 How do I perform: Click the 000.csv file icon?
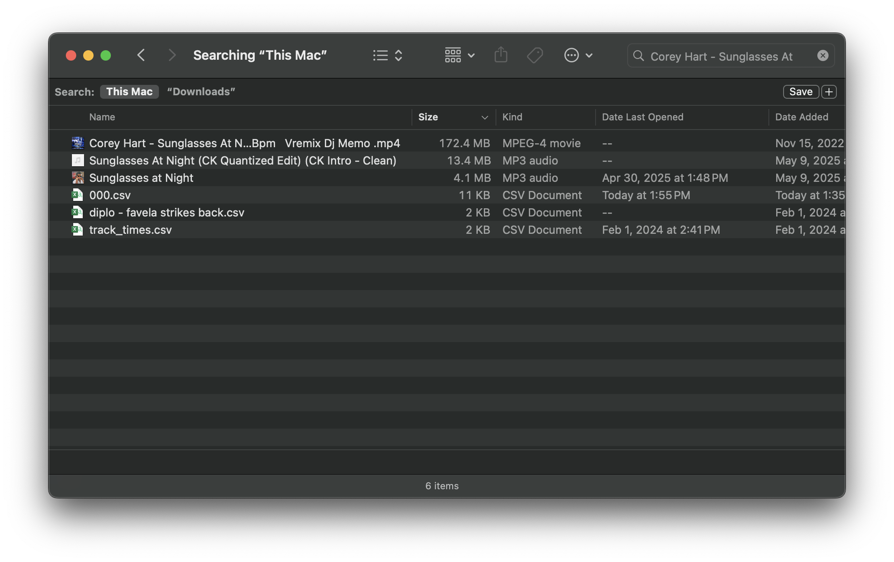pyautogui.click(x=78, y=195)
